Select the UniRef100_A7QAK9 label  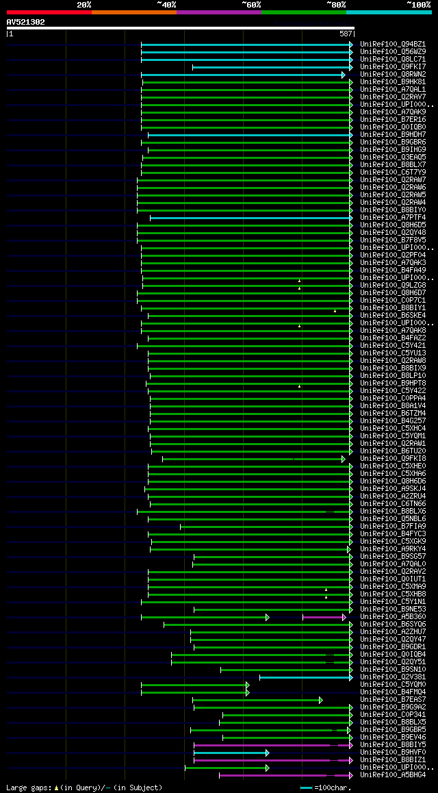[x=393, y=112]
